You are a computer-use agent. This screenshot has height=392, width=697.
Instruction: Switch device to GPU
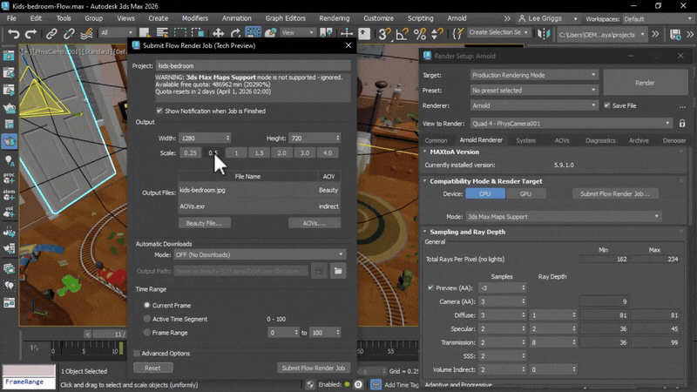click(x=525, y=193)
